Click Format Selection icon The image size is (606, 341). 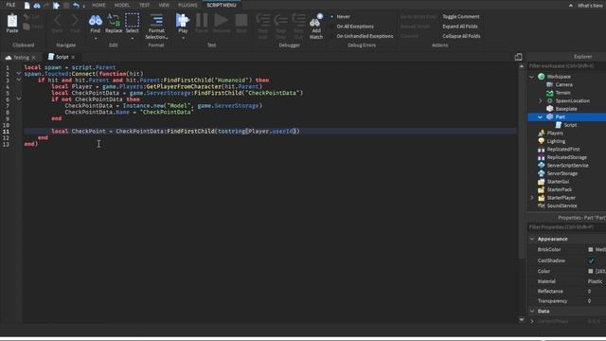pyautogui.click(x=156, y=20)
